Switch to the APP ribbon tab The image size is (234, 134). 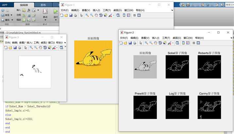pyautogui.click(x=5, y=5)
